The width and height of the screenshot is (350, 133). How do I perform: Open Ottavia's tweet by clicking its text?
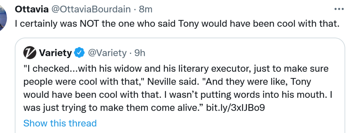coord(177,24)
